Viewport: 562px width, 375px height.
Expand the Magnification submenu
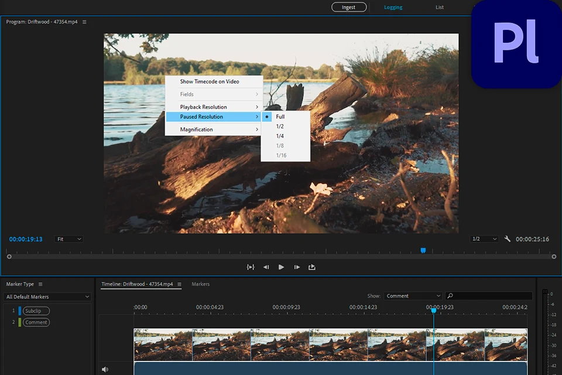(x=214, y=129)
